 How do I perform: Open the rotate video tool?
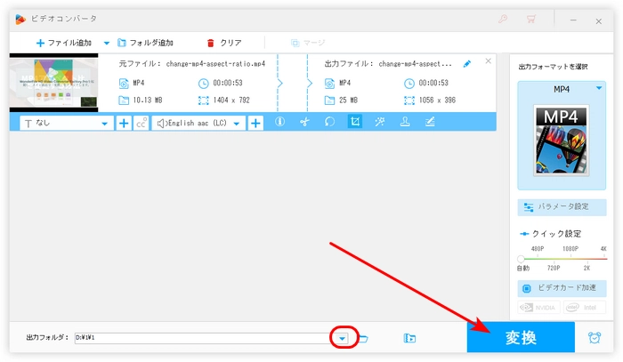pyautogui.click(x=329, y=124)
